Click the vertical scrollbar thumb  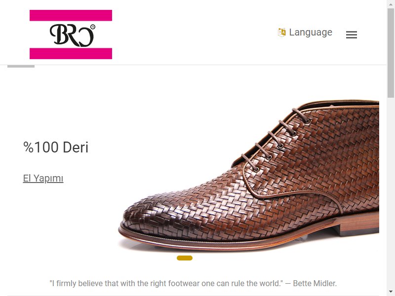(391, 53)
